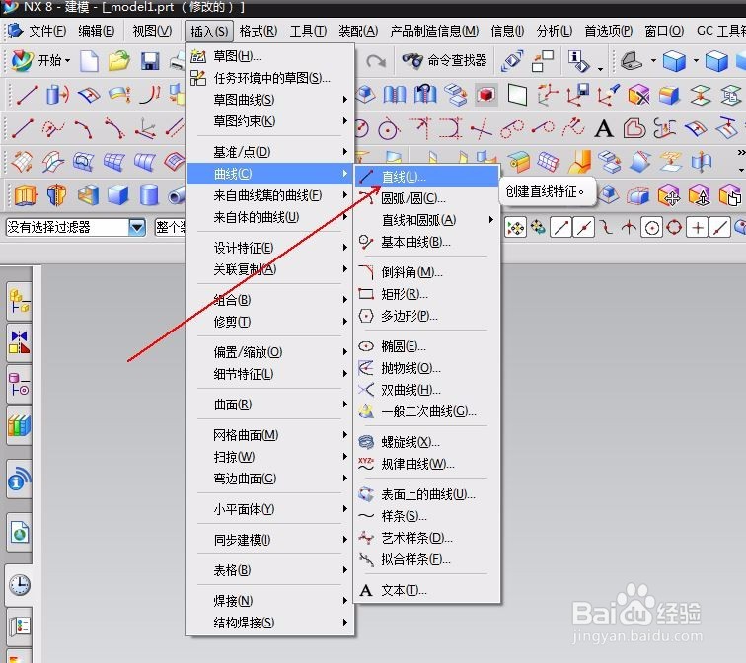
Task: Open the 编辑(E) menu
Action: click(96, 31)
